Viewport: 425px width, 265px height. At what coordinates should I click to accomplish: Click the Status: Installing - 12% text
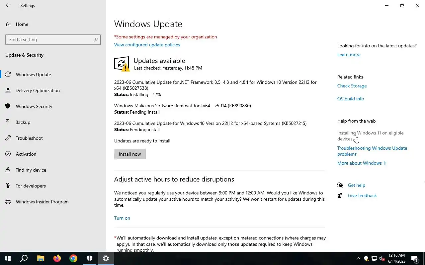click(137, 94)
